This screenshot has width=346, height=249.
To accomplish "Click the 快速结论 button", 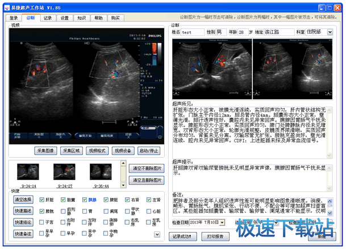I will (x=23, y=222).
